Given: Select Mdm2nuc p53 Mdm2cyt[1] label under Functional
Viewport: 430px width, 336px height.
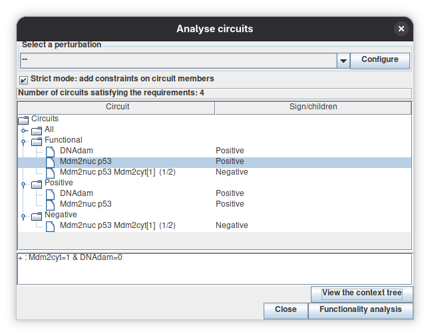Looking at the screenshot, I should coord(118,172).
